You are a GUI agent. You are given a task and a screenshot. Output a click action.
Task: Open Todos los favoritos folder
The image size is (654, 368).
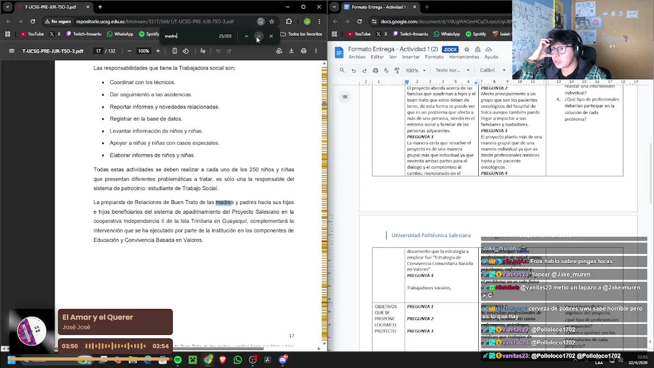coord(301,34)
